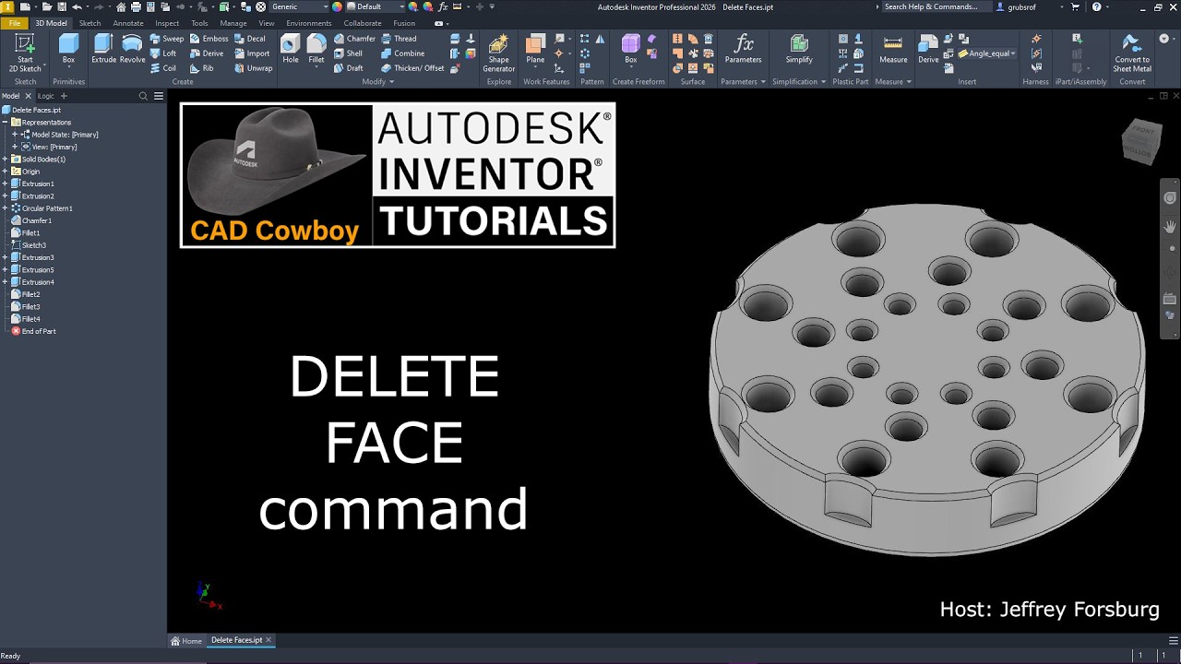Select the Draft tool
The width and height of the screenshot is (1181, 664).
[x=348, y=68]
